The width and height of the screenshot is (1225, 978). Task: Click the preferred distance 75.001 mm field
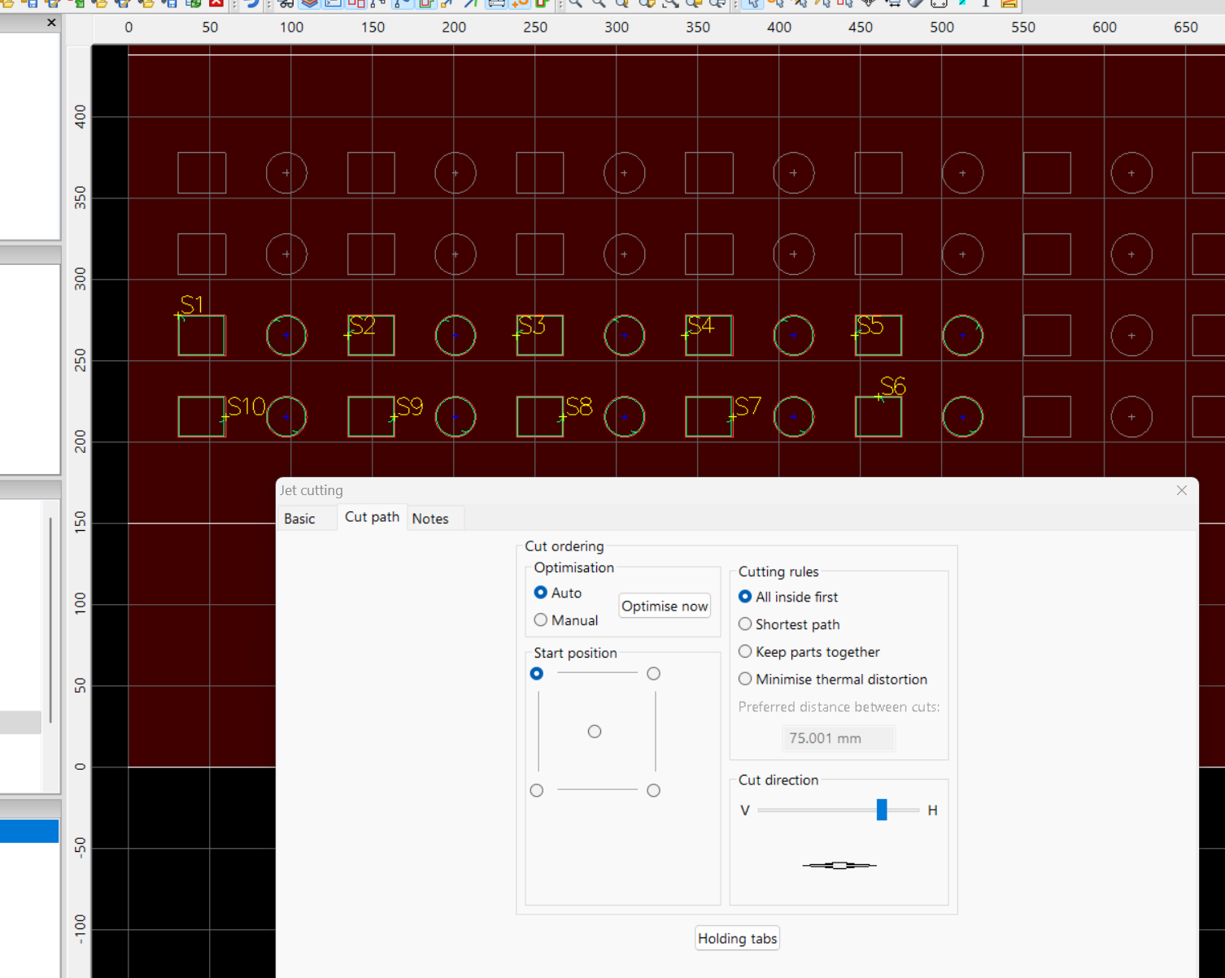point(838,738)
